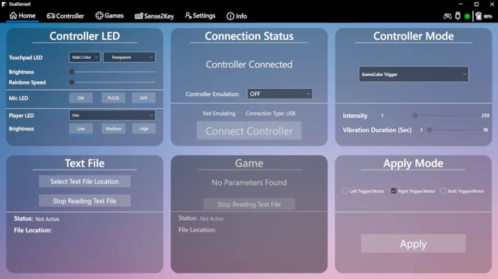Turn Mic LED ON
498x279 pixels.
81,98
